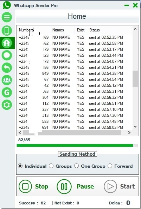Open the groups people icon in sidebar
Viewport: 141px width, 209px height.
coord(7,80)
